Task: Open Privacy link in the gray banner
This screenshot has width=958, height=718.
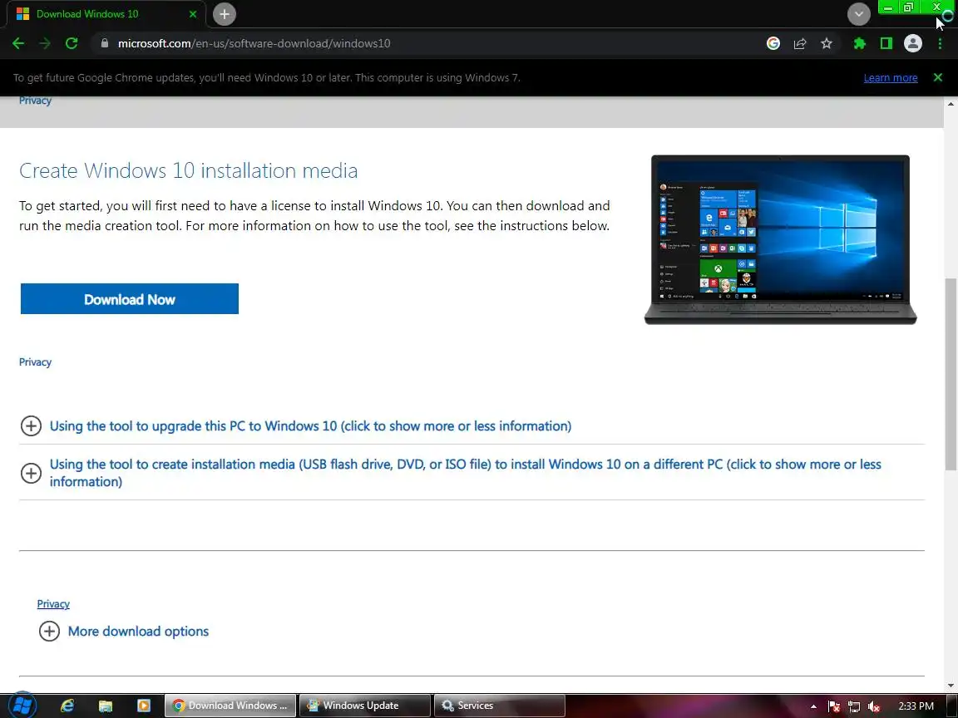Action: tap(35, 100)
